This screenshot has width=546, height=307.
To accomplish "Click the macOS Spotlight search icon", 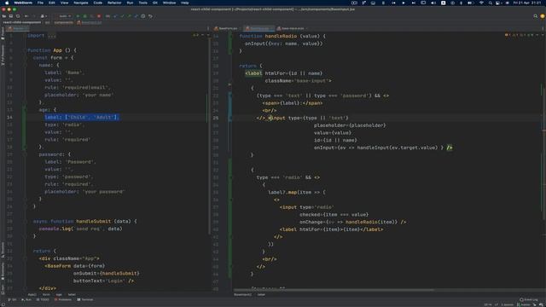I will [x=490, y=3].
